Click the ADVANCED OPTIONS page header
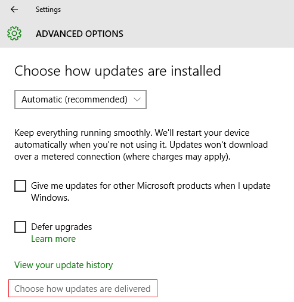 tap(79, 34)
